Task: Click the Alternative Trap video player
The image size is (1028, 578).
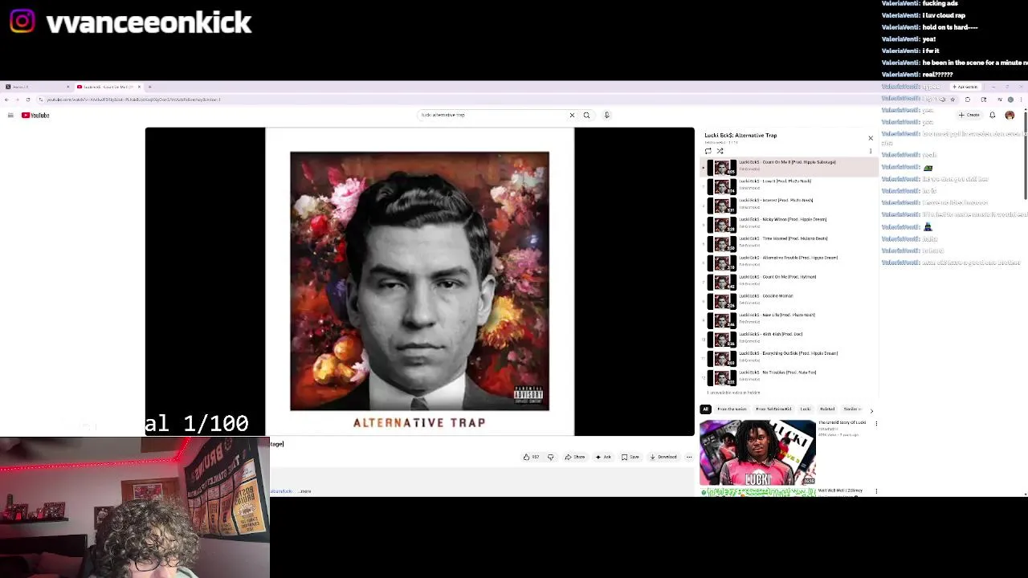Action: pyautogui.click(x=419, y=282)
